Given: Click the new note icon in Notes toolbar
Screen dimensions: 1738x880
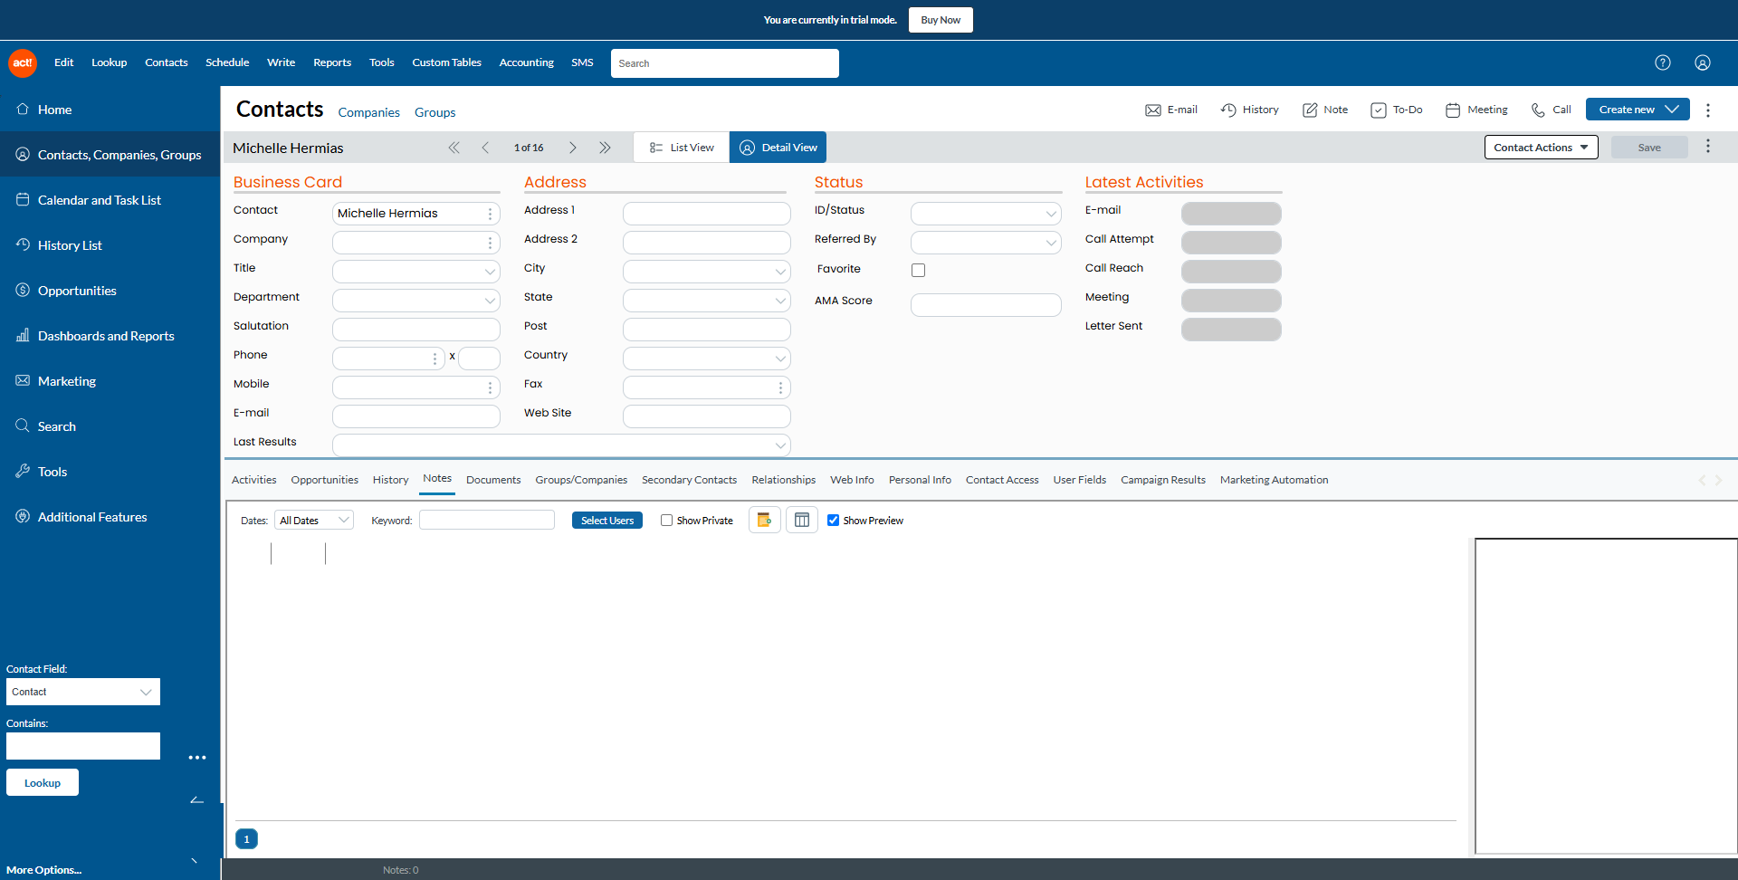Looking at the screenshot, I should (x=764, y=520).
